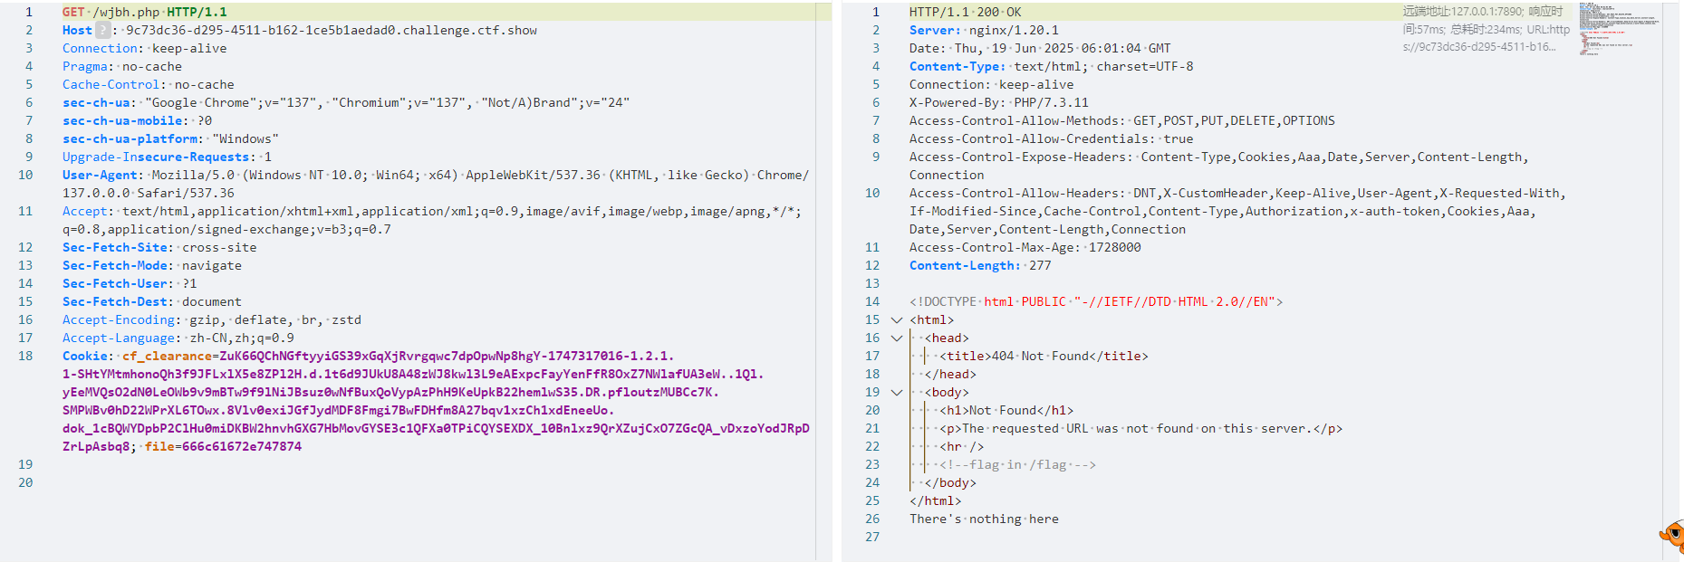1684x562 pixels.
Task: Click the Cookie header name in request
Action: point(87,356)
